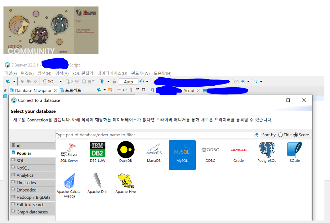Click the dashboard gauge icon
330x223 pixels.
[x=236, y=81]
